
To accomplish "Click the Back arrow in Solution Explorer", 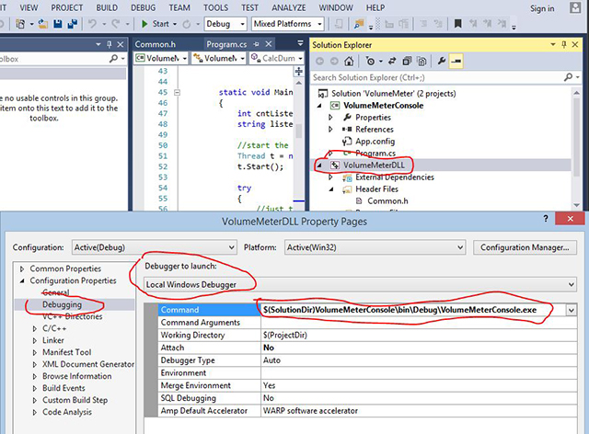I will (x=319, y=61).
